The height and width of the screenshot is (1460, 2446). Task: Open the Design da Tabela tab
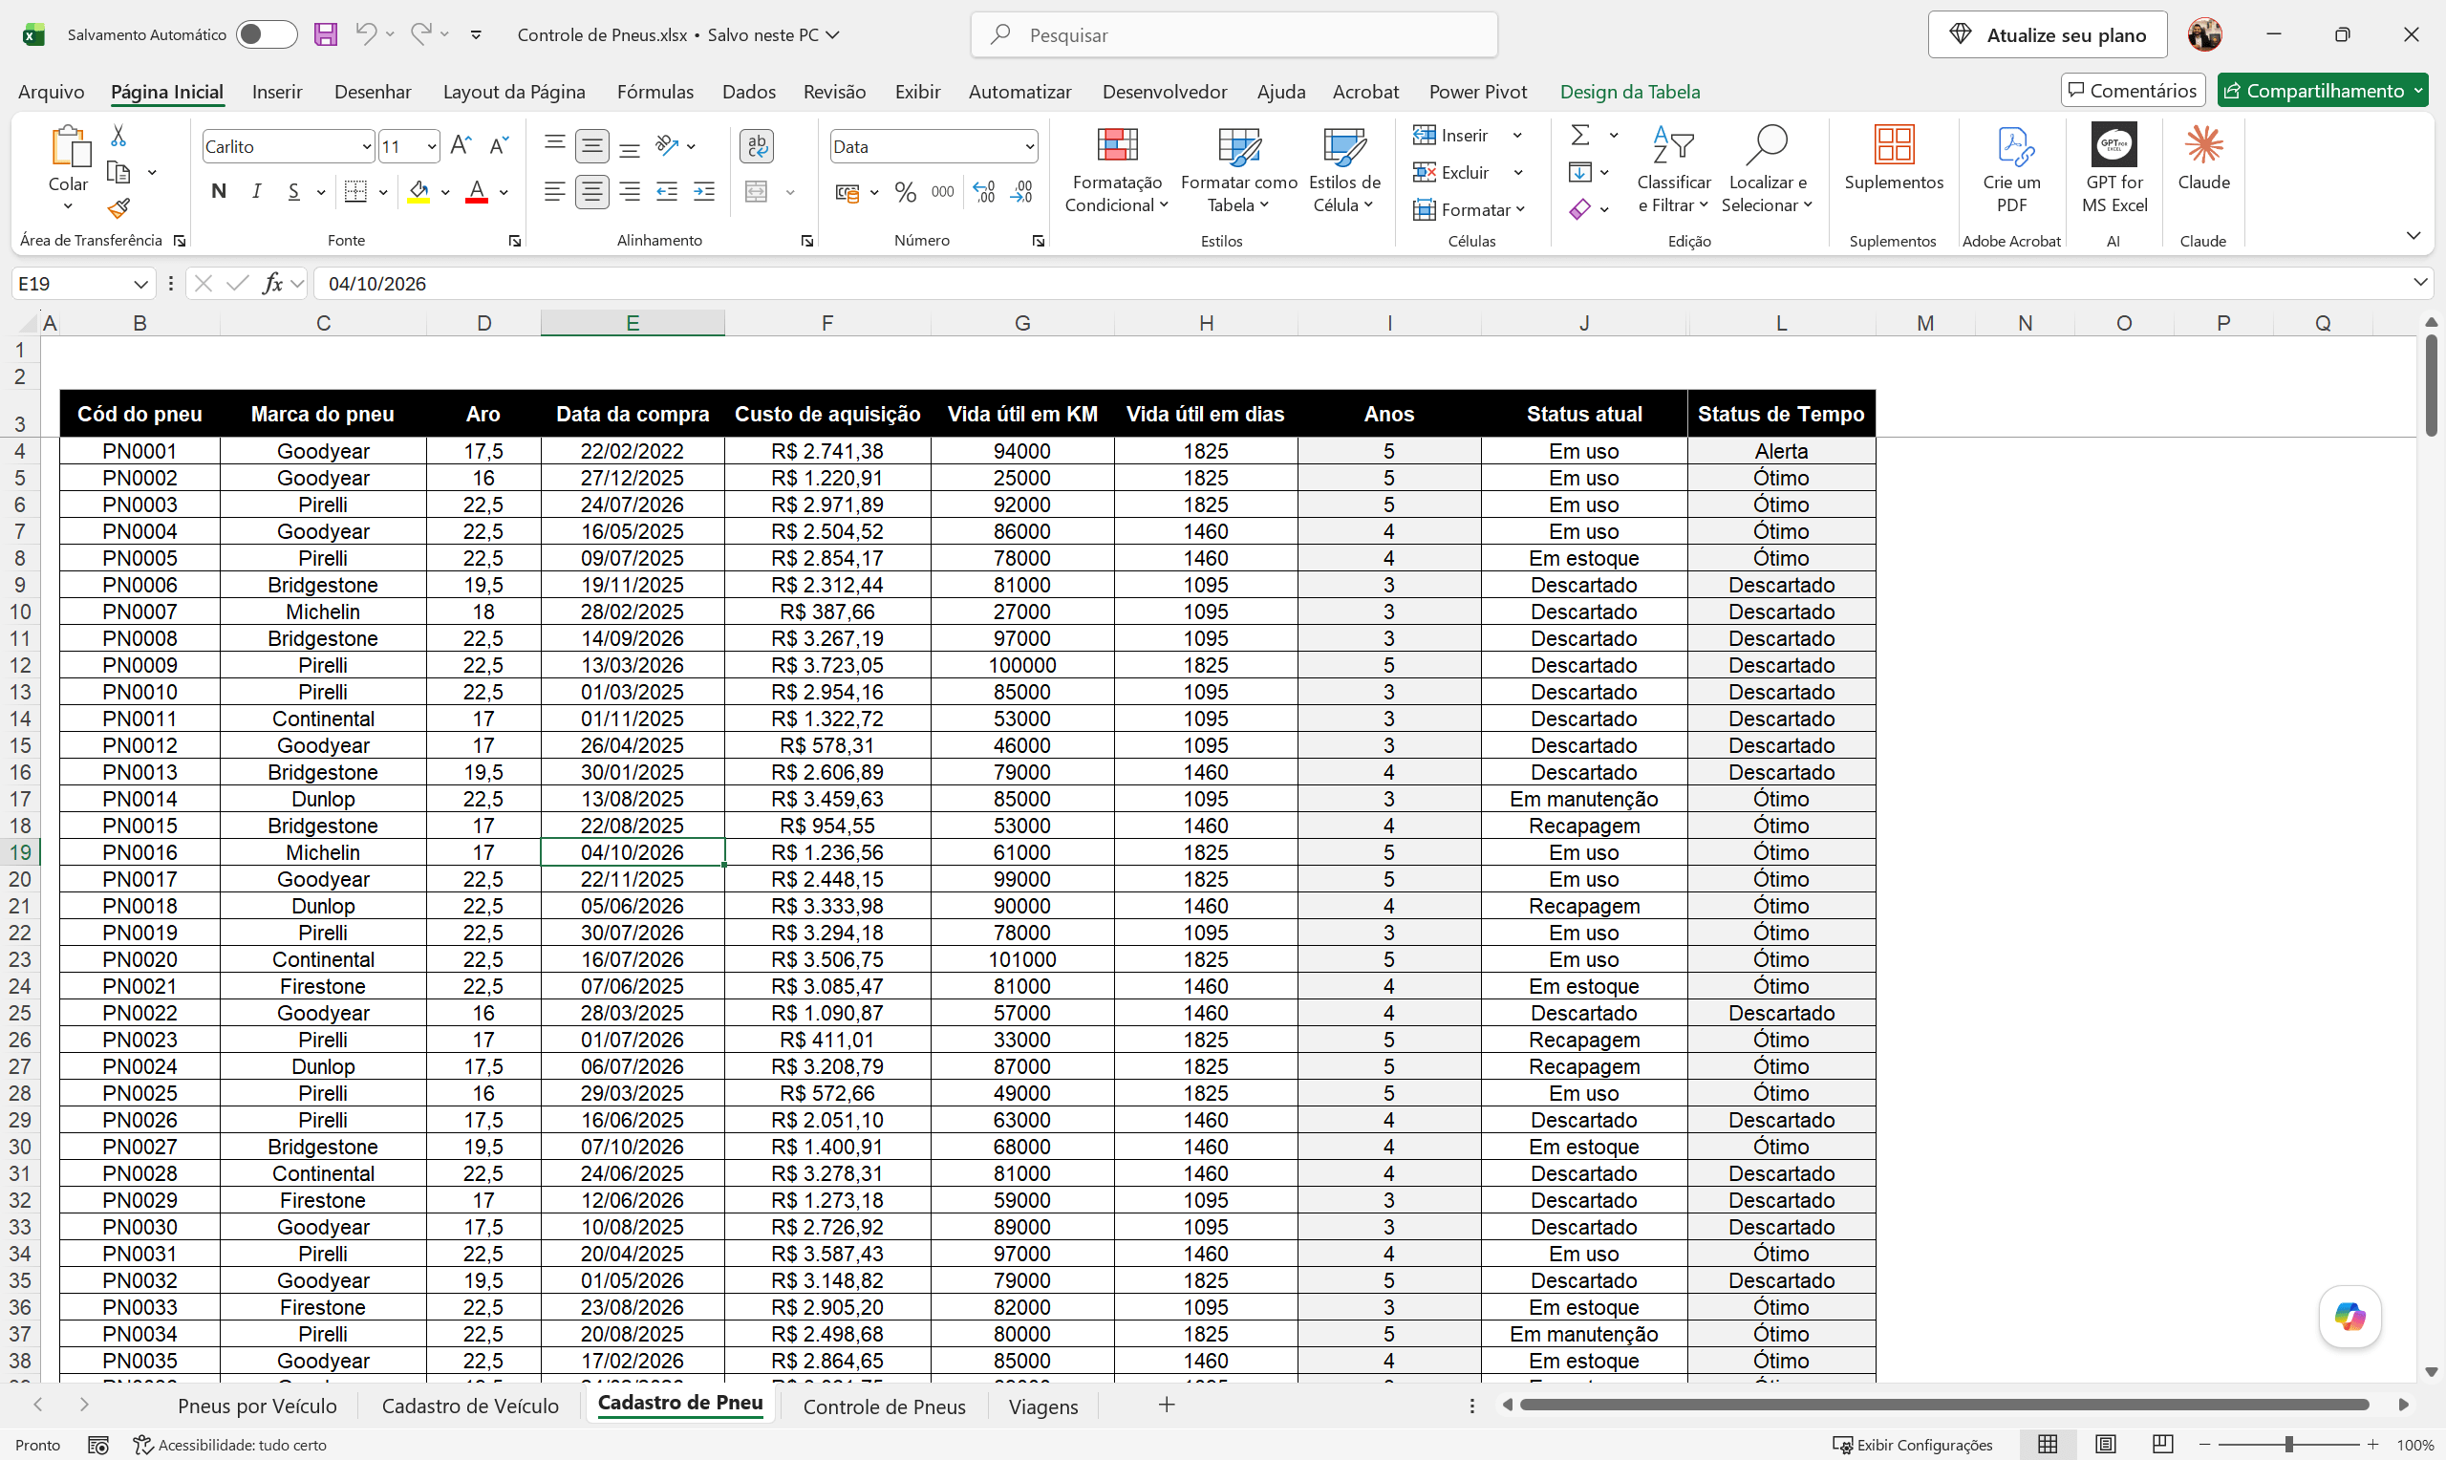1630,92
